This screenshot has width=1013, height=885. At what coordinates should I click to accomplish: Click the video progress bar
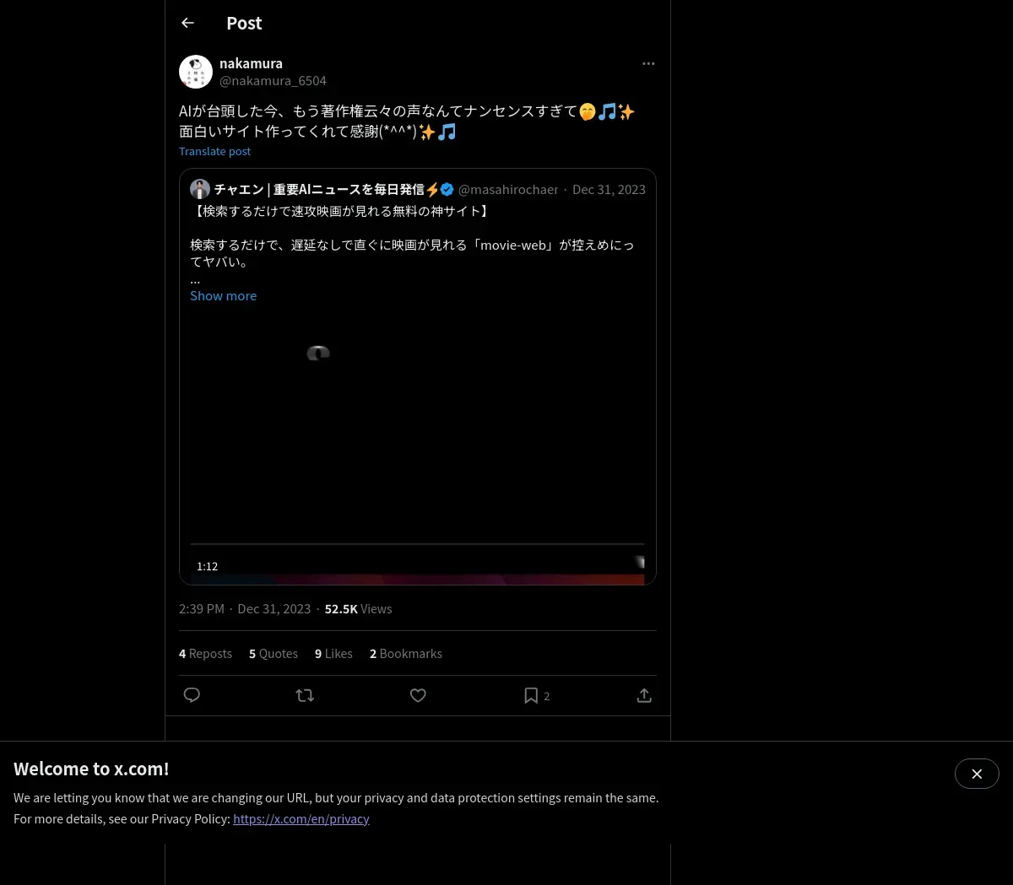pos(417,544)
